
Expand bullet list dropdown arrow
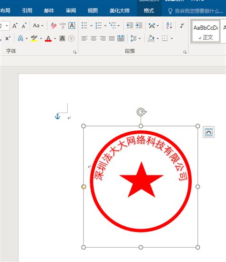point(91,26)
